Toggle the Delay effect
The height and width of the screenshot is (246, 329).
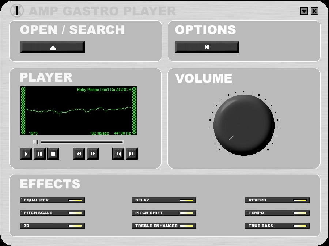point(164,200)
